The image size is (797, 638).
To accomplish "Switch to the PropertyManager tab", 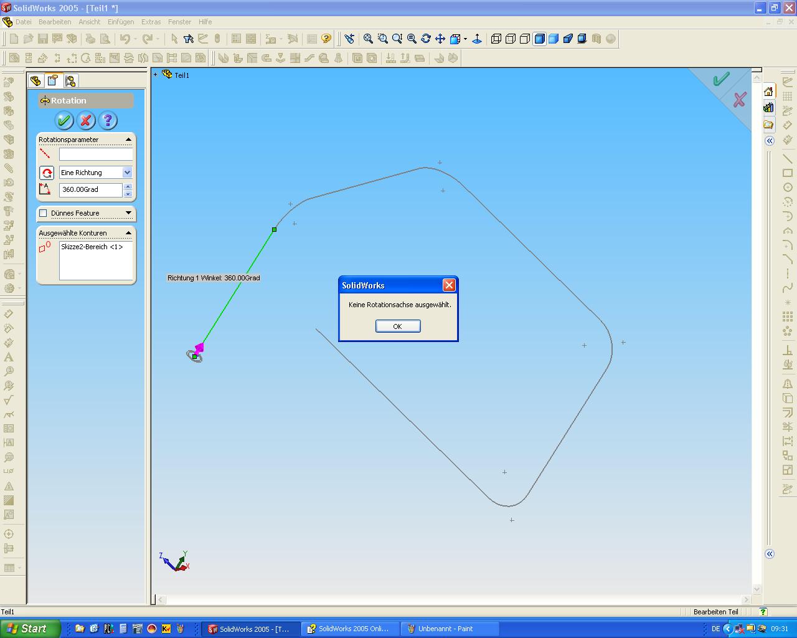I will click(52, 80).
